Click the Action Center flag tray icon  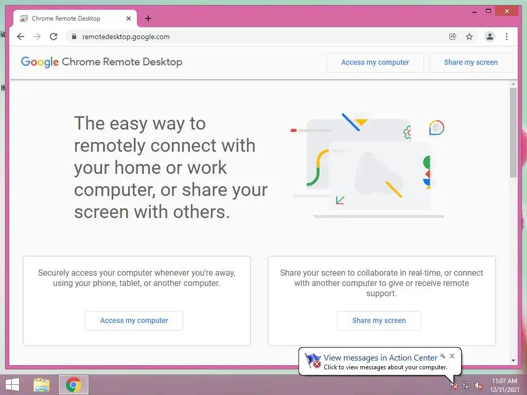click(x=454, y=385)
